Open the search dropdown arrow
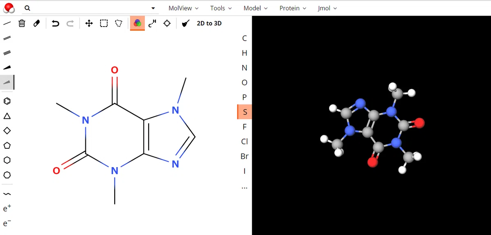Viewport: 491px width, 235px height. (153, 8)
